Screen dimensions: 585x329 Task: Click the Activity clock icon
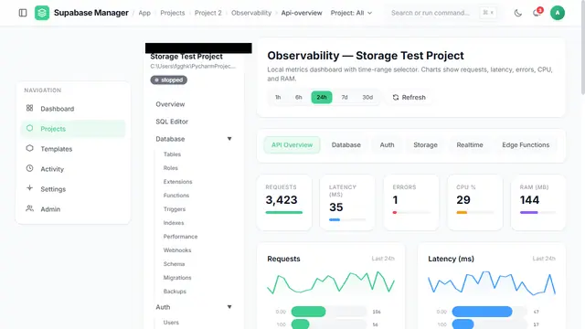pyautogui.click(x=30, y=168)
